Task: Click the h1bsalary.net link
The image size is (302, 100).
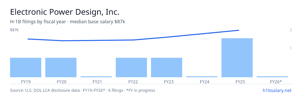Action: (x=277, y=90)
